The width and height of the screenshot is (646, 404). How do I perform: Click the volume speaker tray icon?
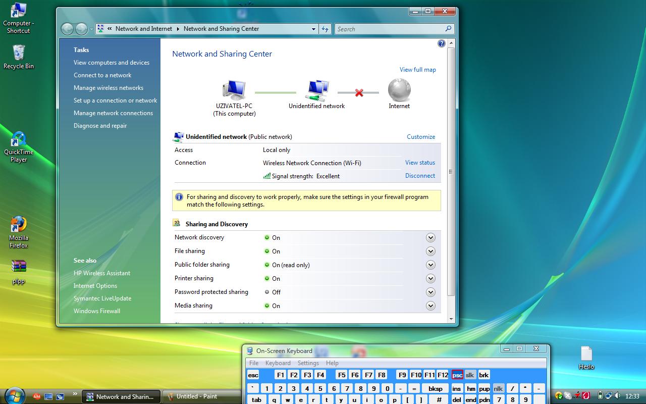point(618,396)
